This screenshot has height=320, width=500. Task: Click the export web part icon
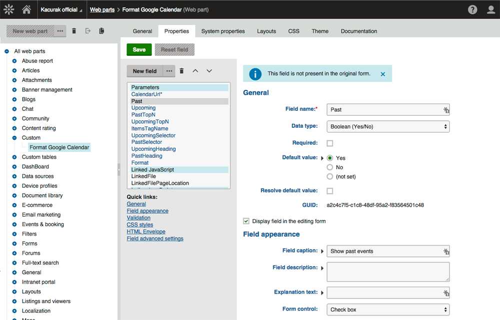pos(88,31)
